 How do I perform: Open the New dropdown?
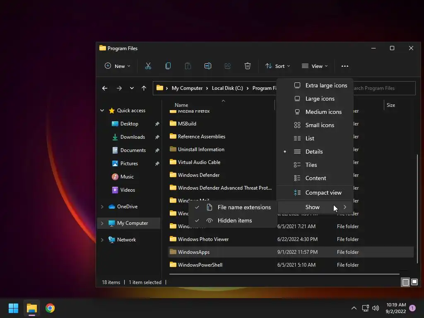click(117, 66)
